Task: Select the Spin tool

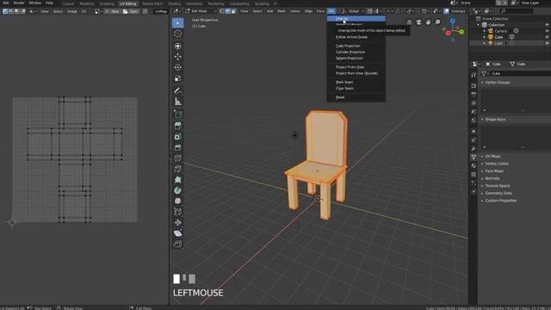Action: coord(178,190)
